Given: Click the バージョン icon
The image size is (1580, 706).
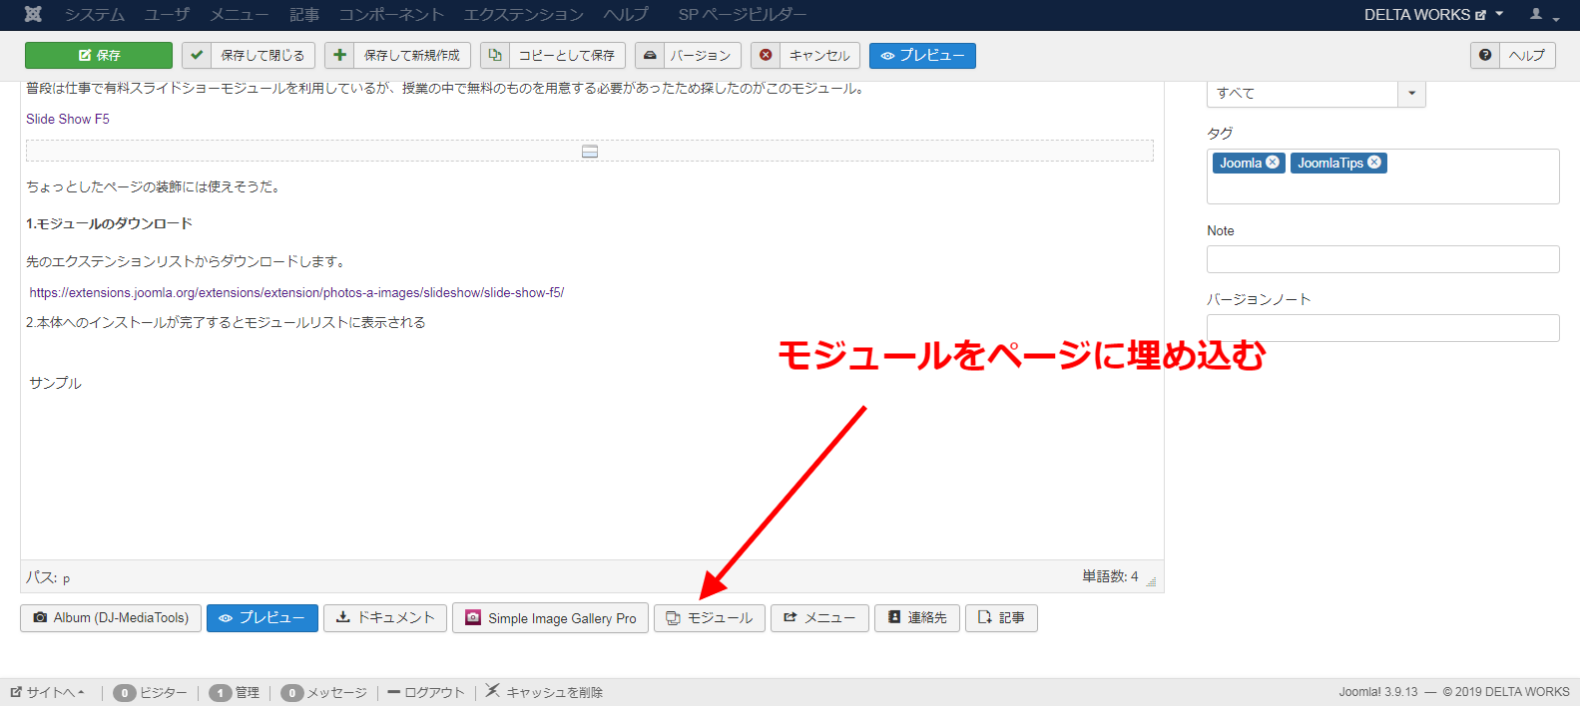Looking at the screenshot, I should 650,55.
